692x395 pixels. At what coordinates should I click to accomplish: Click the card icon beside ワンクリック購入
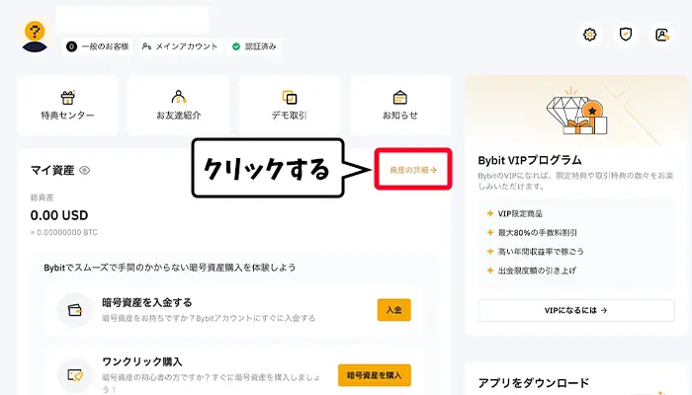coord(75,375)
